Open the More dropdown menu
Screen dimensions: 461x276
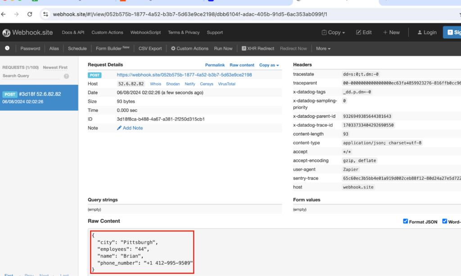coord(323,48)
